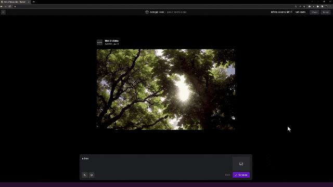Click the browser back navigation arrow
The height and width of the screenshot is (187, 333).
pyautogui.click(x=2, y=7)
